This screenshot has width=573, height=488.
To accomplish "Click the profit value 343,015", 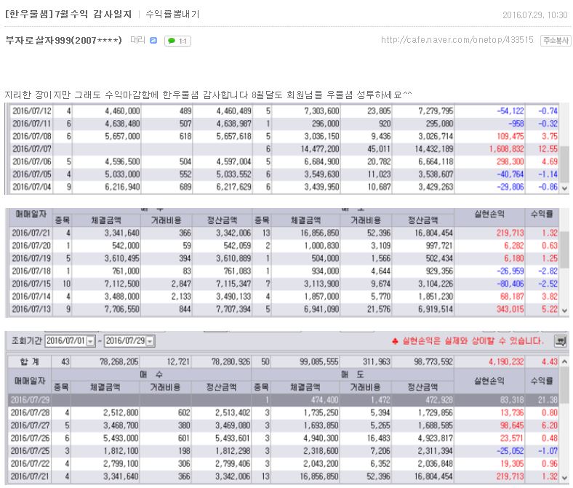I will (510, 309).
